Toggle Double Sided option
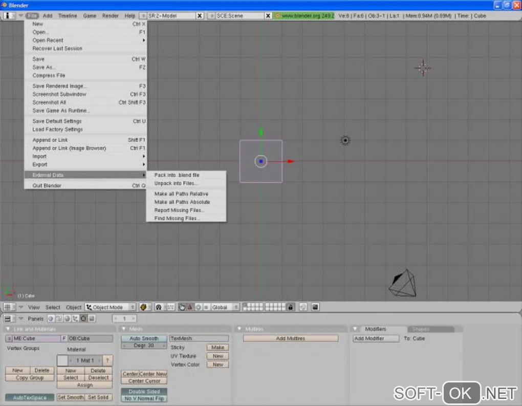This screenshot has width=522, height=406. point(144,392)
